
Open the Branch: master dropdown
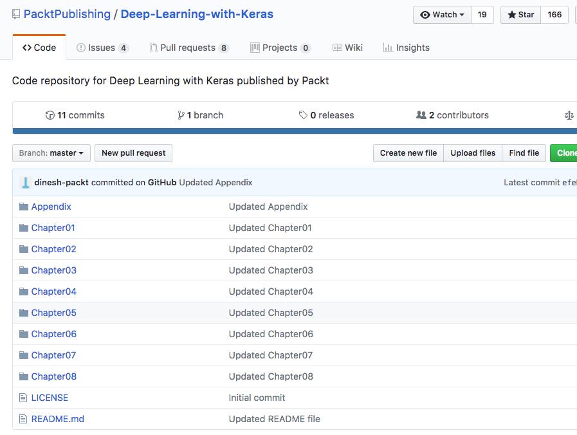pos(51,153)
